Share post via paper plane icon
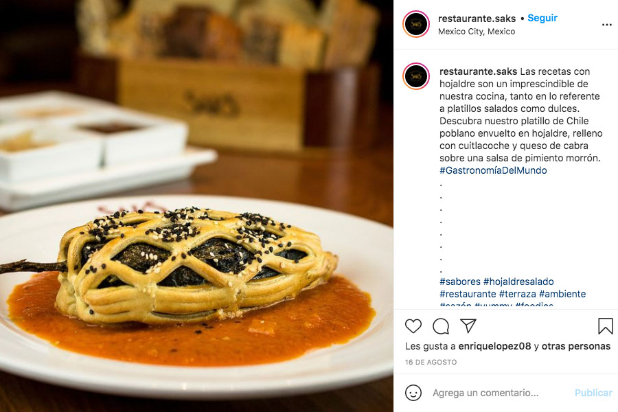The height and width of the screenshot is (412, 618). [468, 326]
